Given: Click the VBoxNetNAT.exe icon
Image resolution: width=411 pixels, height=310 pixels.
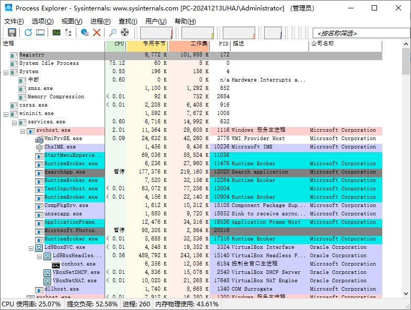Looking at the screenshot, I should point(48,281).
